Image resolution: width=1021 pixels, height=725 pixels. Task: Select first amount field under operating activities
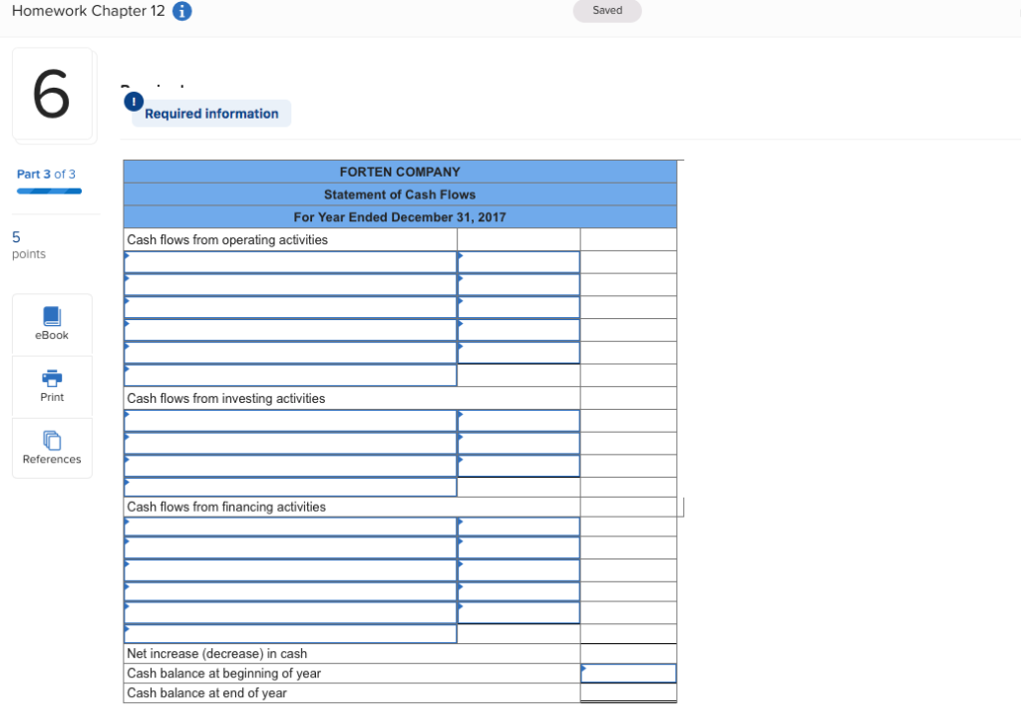[518, 262]
